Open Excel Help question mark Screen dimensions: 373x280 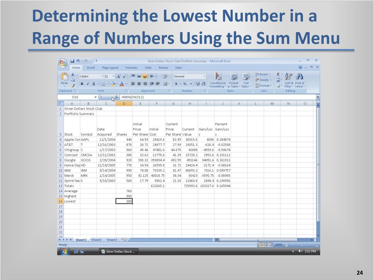[301, 67]
